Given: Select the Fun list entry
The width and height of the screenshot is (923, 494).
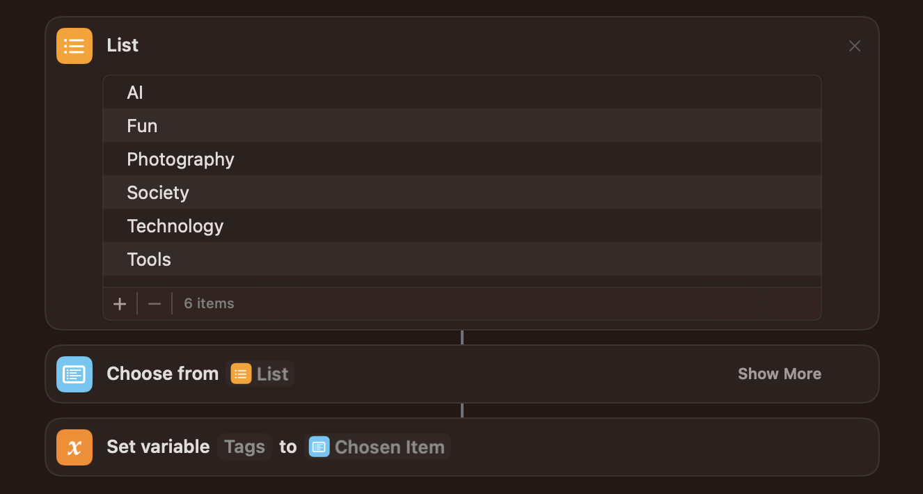Looking at the screenshot, I should pyautogui.click(x=142, y=126).
